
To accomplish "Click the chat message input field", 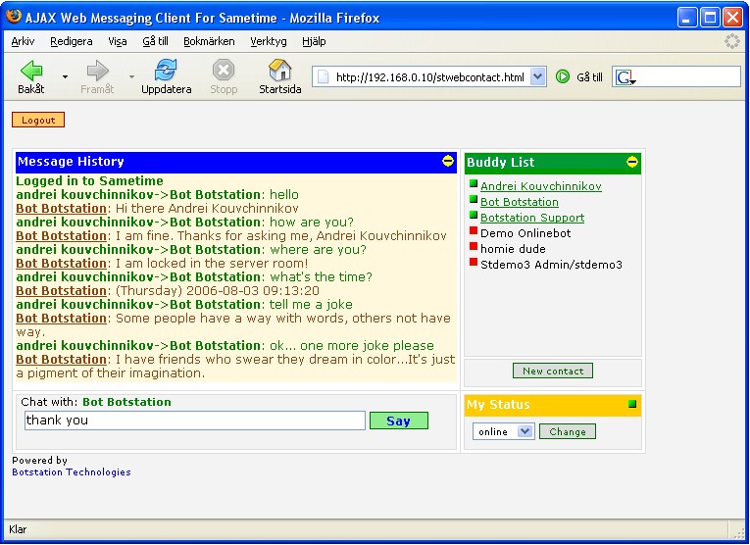I will click(x=195, y=421).
